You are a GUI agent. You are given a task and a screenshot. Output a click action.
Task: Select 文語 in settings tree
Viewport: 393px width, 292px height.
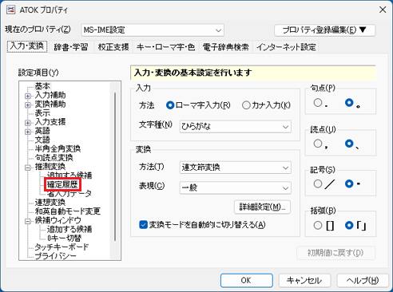coord(42,140)
